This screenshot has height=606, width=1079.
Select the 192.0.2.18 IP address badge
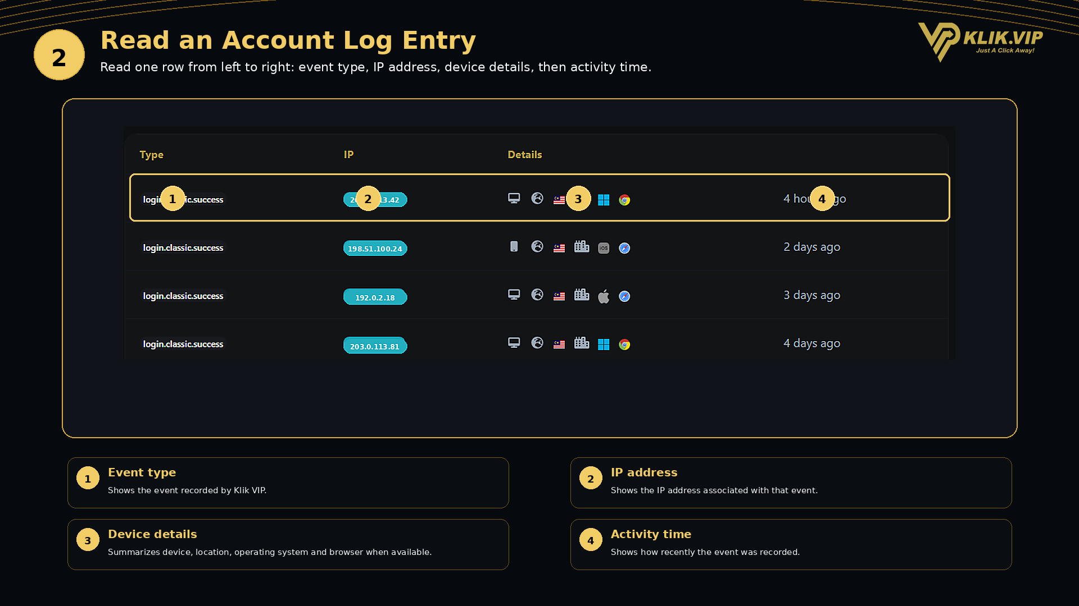(x=375, y=297)
